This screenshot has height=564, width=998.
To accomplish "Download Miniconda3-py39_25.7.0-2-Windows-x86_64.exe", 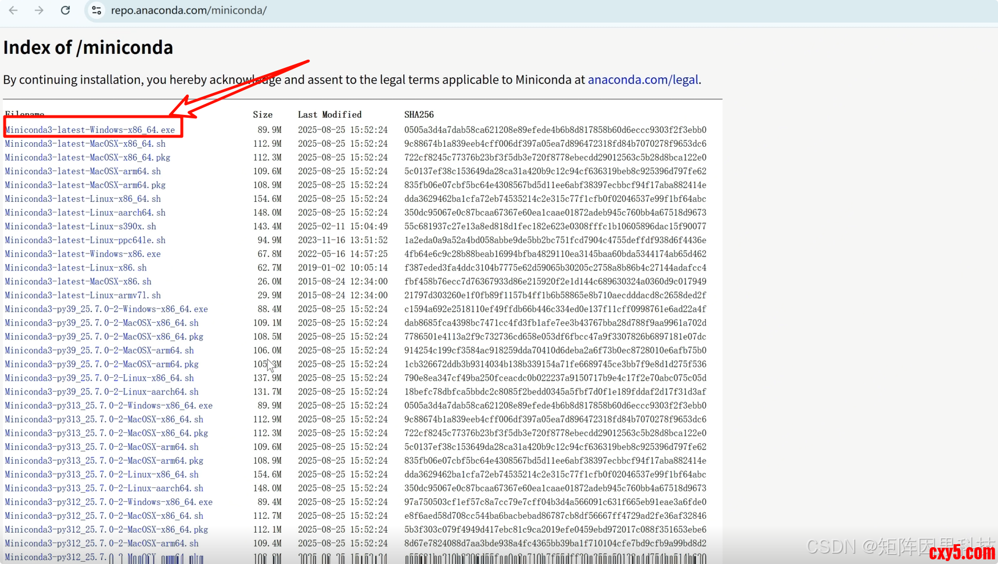I will 106,309.
